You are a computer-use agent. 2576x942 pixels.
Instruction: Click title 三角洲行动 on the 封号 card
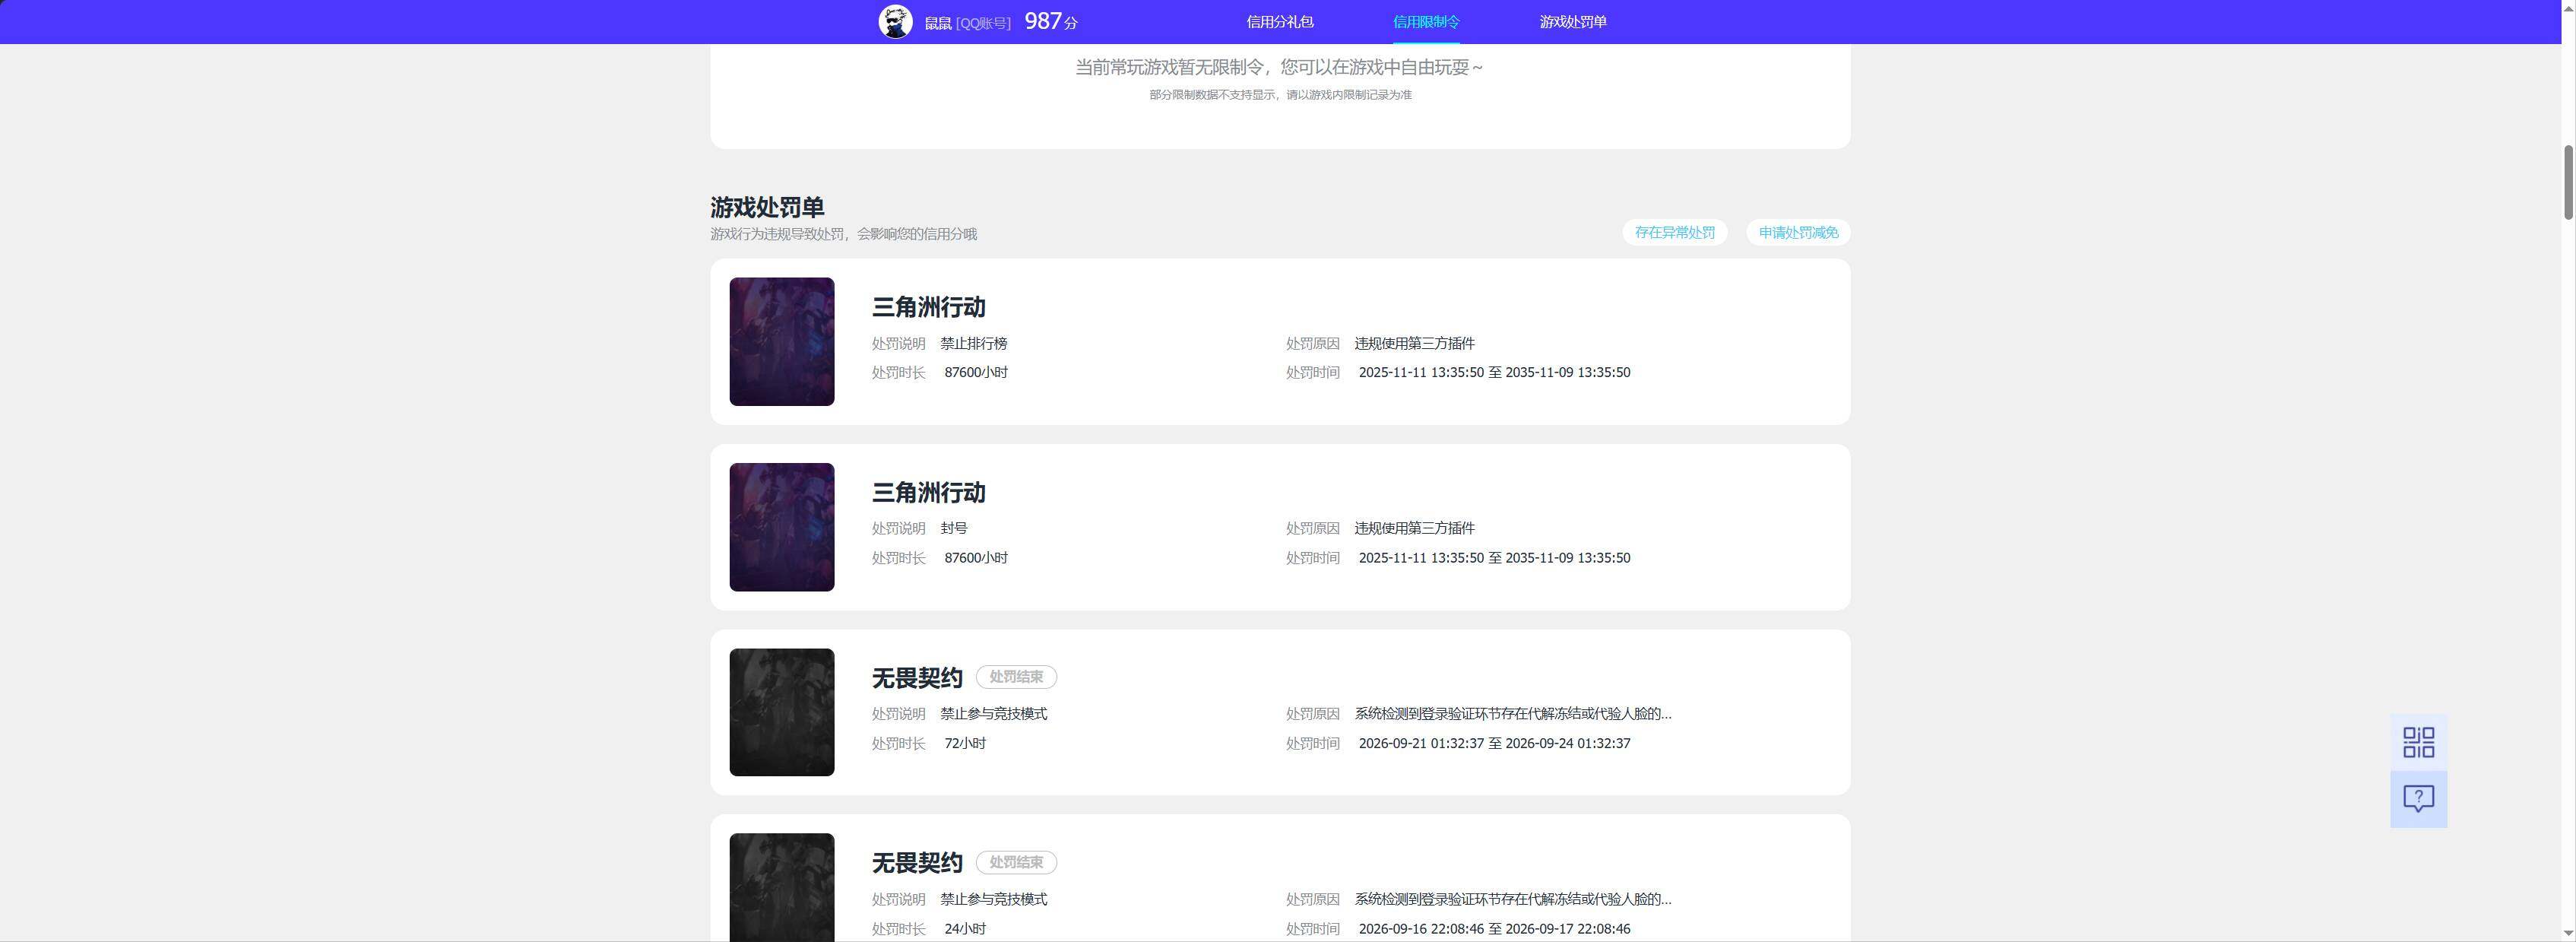(x=928, y=492)
